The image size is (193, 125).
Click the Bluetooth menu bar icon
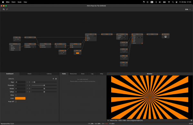[156, 2]
